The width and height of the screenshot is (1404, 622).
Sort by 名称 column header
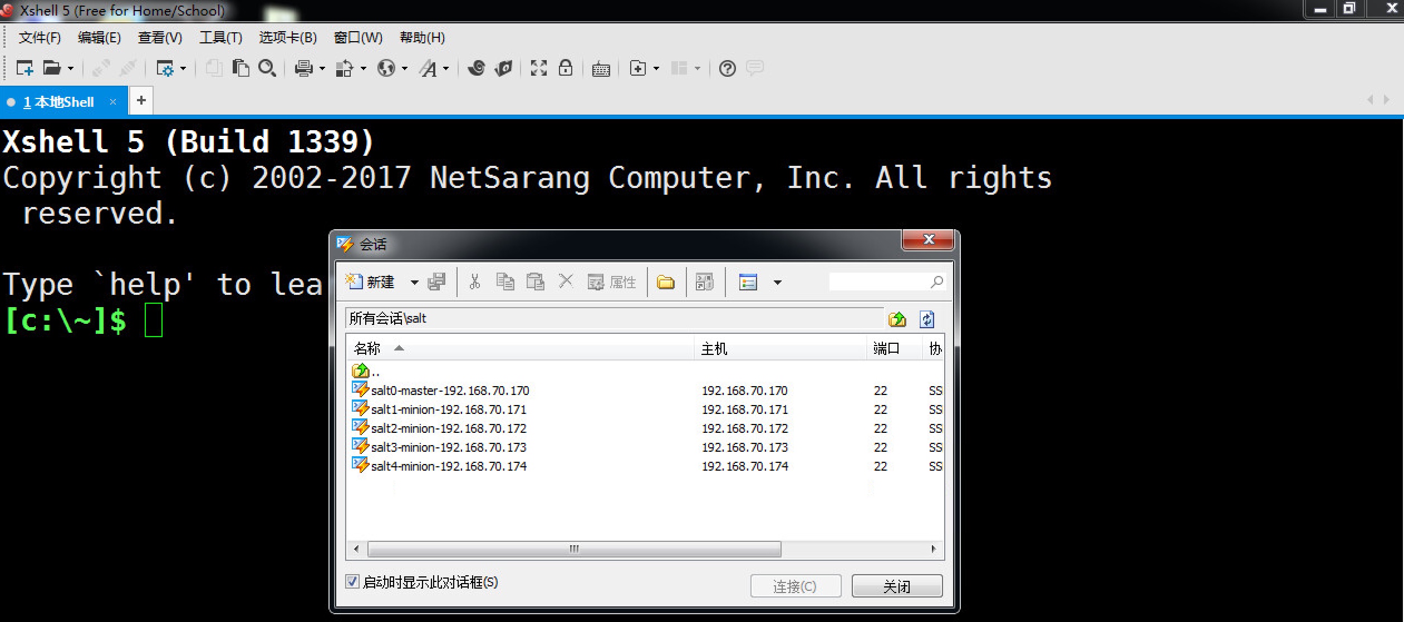click(520, 349)
